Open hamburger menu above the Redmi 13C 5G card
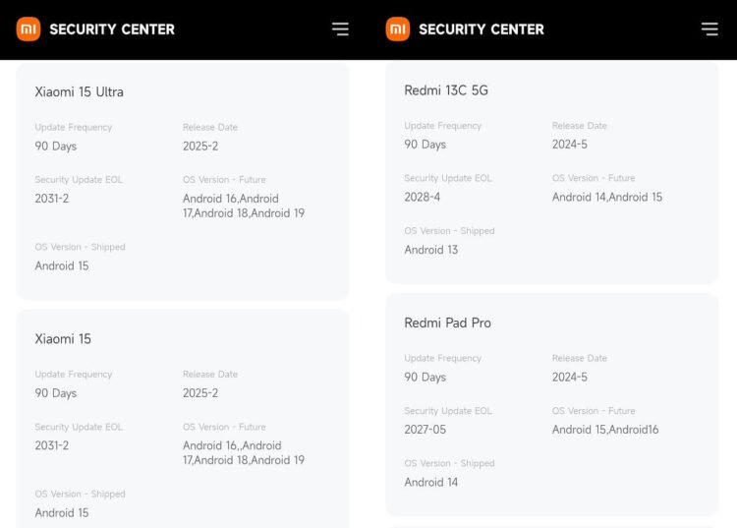Screen dimensions: 737x528 tap(709, 29)
